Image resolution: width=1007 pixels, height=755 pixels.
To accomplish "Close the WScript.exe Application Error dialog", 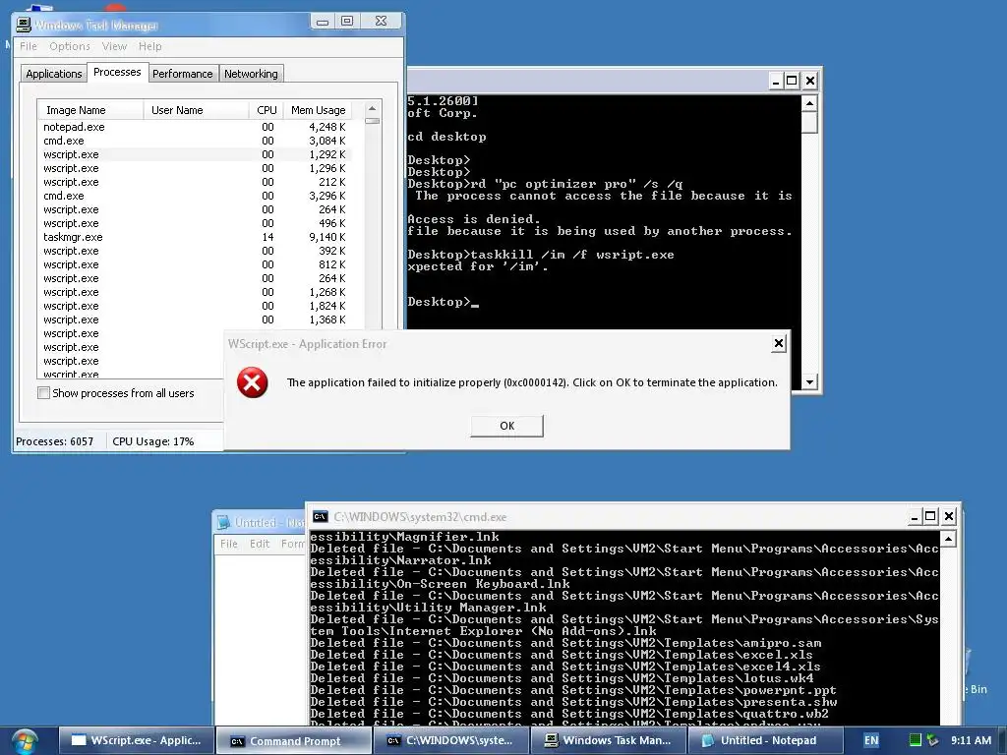I will click(x=779, y=343).
